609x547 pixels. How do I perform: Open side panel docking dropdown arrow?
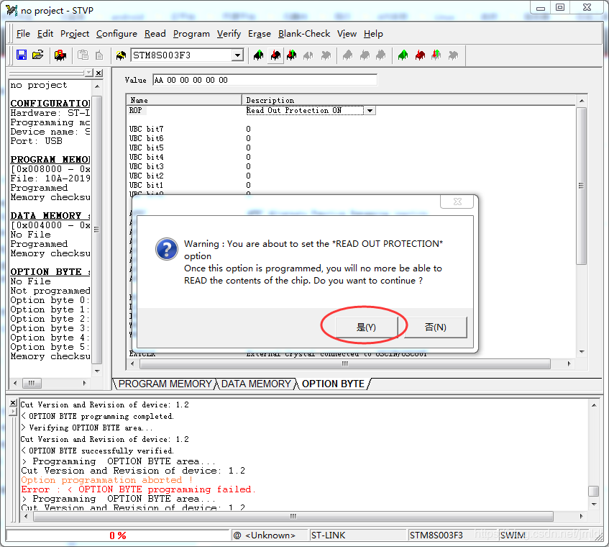pos(89,73)
